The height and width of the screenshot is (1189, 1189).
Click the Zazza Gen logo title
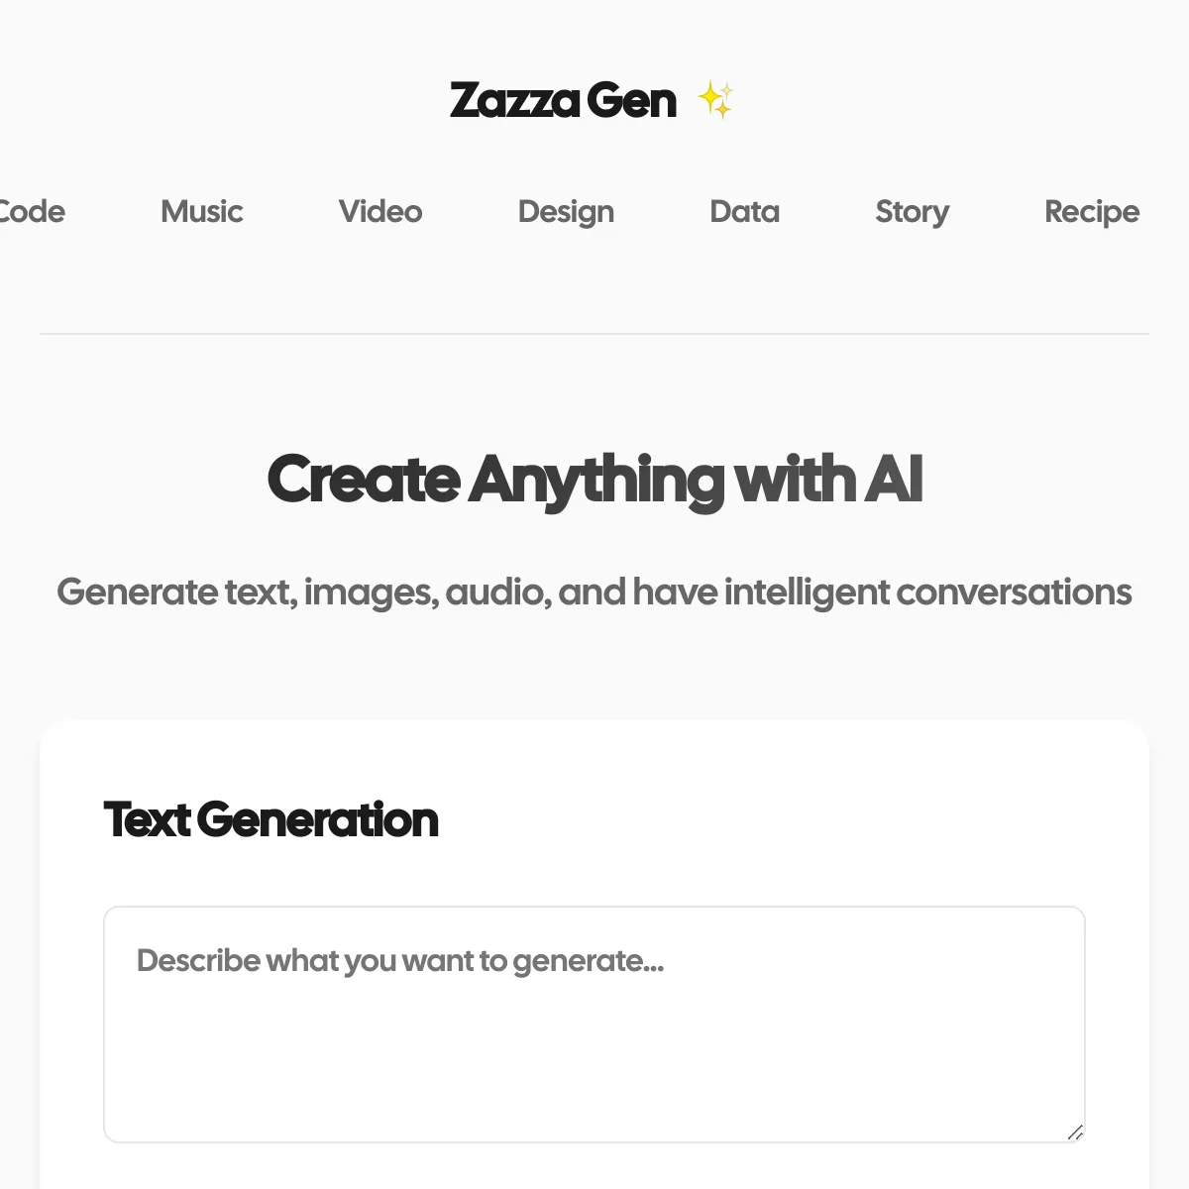click(563, 100)
